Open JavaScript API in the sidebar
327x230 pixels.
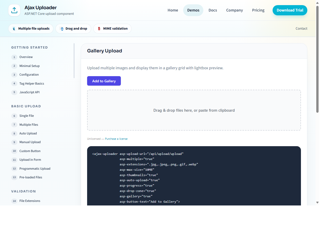click(29, 92)
